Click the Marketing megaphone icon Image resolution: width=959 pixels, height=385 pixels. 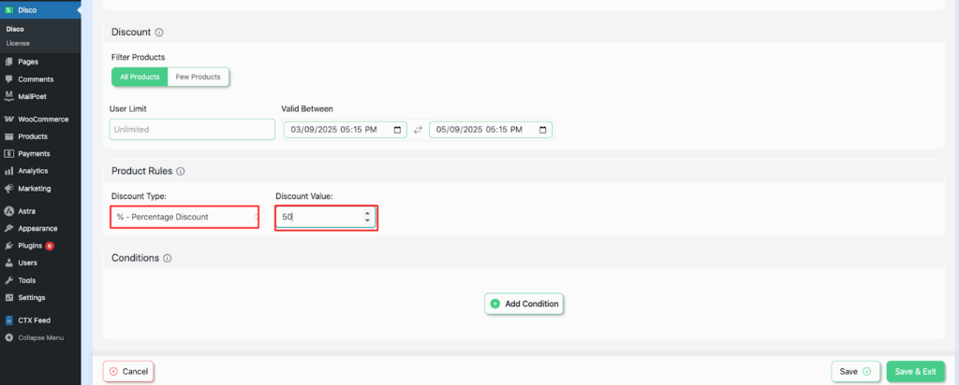pyautogui.click(x=8, y=188)
